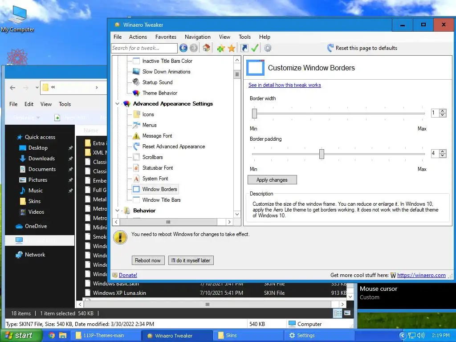Image resolution: width=456 pixels, height=342 pixels.
Task: Open the Tools menu in Explorer window
Action: click(65, 104)
